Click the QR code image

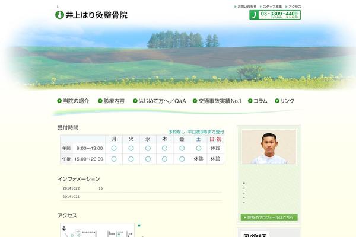255,234
